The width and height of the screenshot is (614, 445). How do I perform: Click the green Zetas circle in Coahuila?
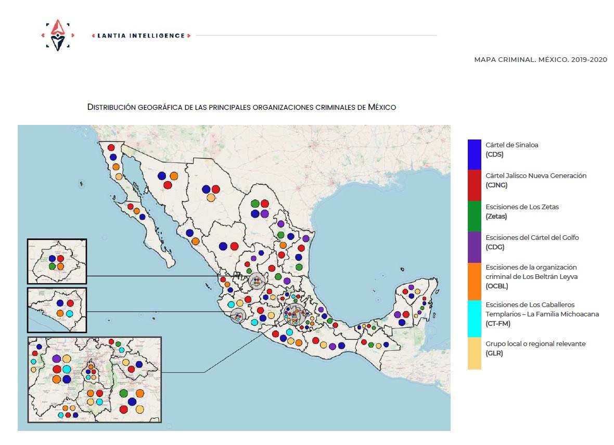255,203
